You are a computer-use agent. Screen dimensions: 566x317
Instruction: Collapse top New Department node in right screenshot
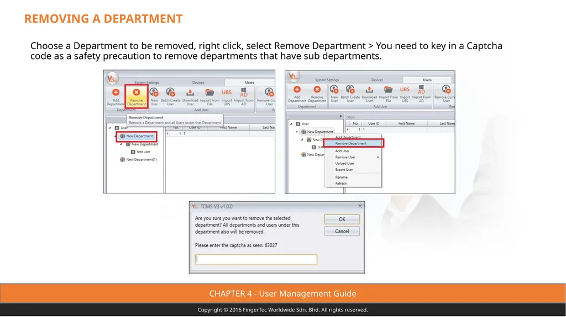pos(297,132)
